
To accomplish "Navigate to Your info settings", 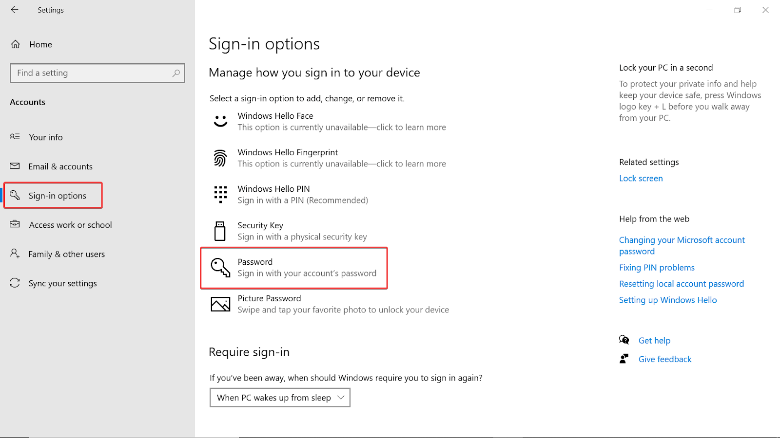I will click(x=45, y=137).
